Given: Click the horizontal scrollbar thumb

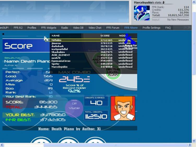Looking at the screenshot, I should click(115, 145).
